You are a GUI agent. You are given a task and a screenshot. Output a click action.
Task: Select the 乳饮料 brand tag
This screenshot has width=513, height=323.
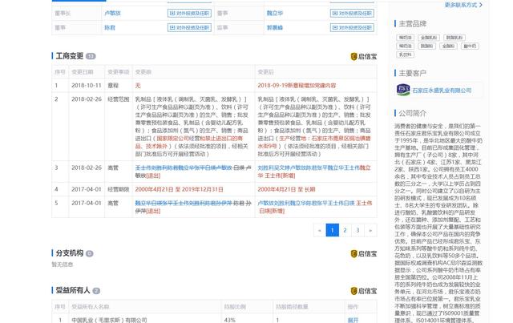tap(405, 55)
